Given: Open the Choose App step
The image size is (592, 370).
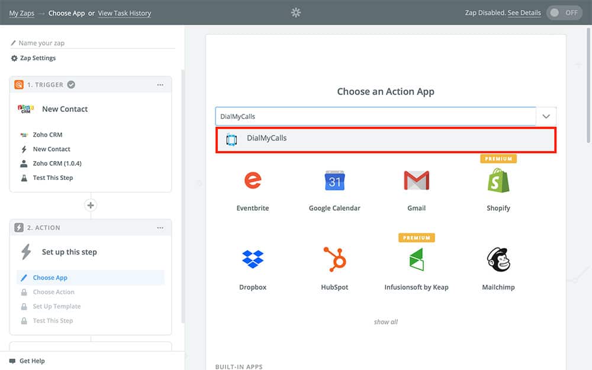Looking at the screenshot, I should coord(50,278).
